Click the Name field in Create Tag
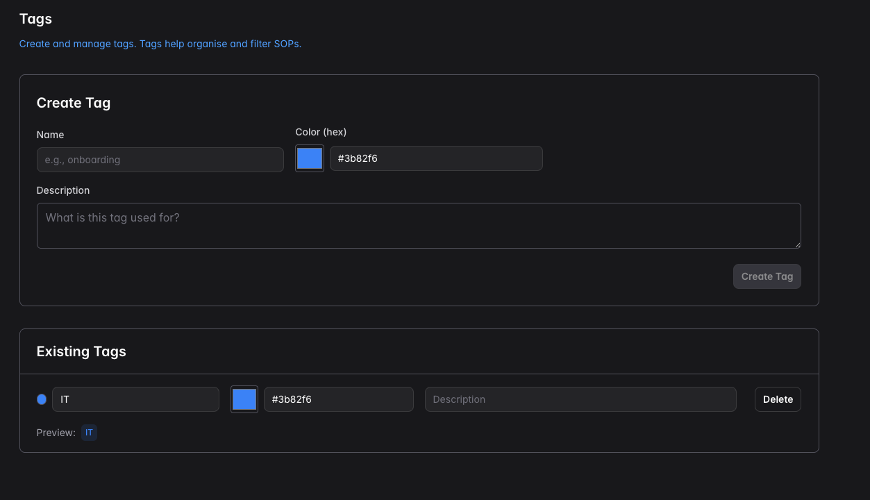Image resolution: width=870 pixels, height=500 pixels. point(160,160)
